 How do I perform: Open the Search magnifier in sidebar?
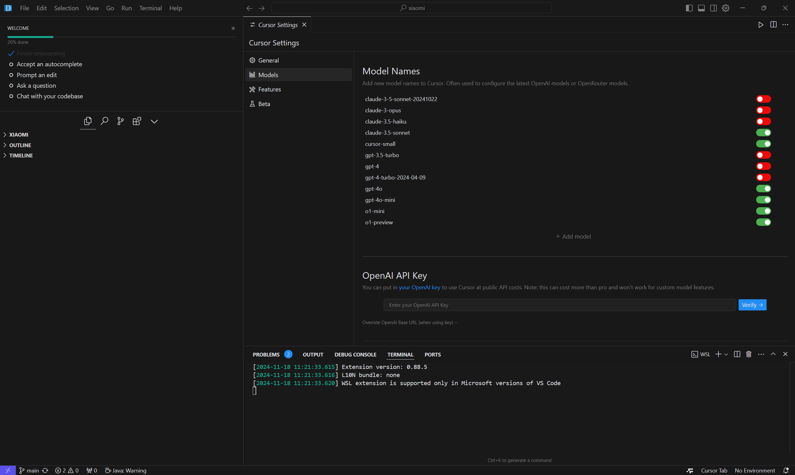(104, 121)
